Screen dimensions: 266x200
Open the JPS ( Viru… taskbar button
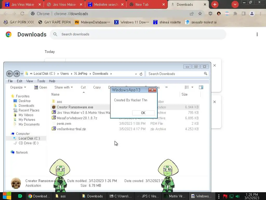click(148, 196)
